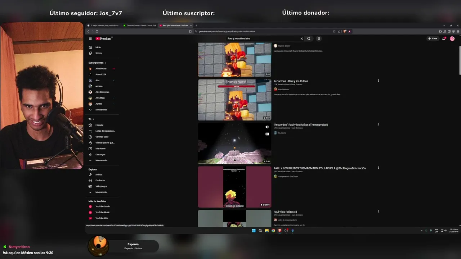Viewport: 461px width, 259px height.
Task: Expand Suscripciones section chevron
Action: [106, 63]
